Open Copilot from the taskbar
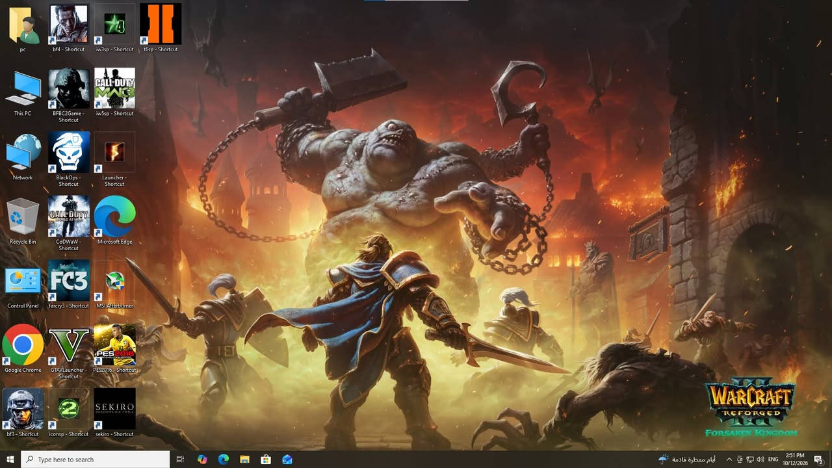 click(202, 460)
